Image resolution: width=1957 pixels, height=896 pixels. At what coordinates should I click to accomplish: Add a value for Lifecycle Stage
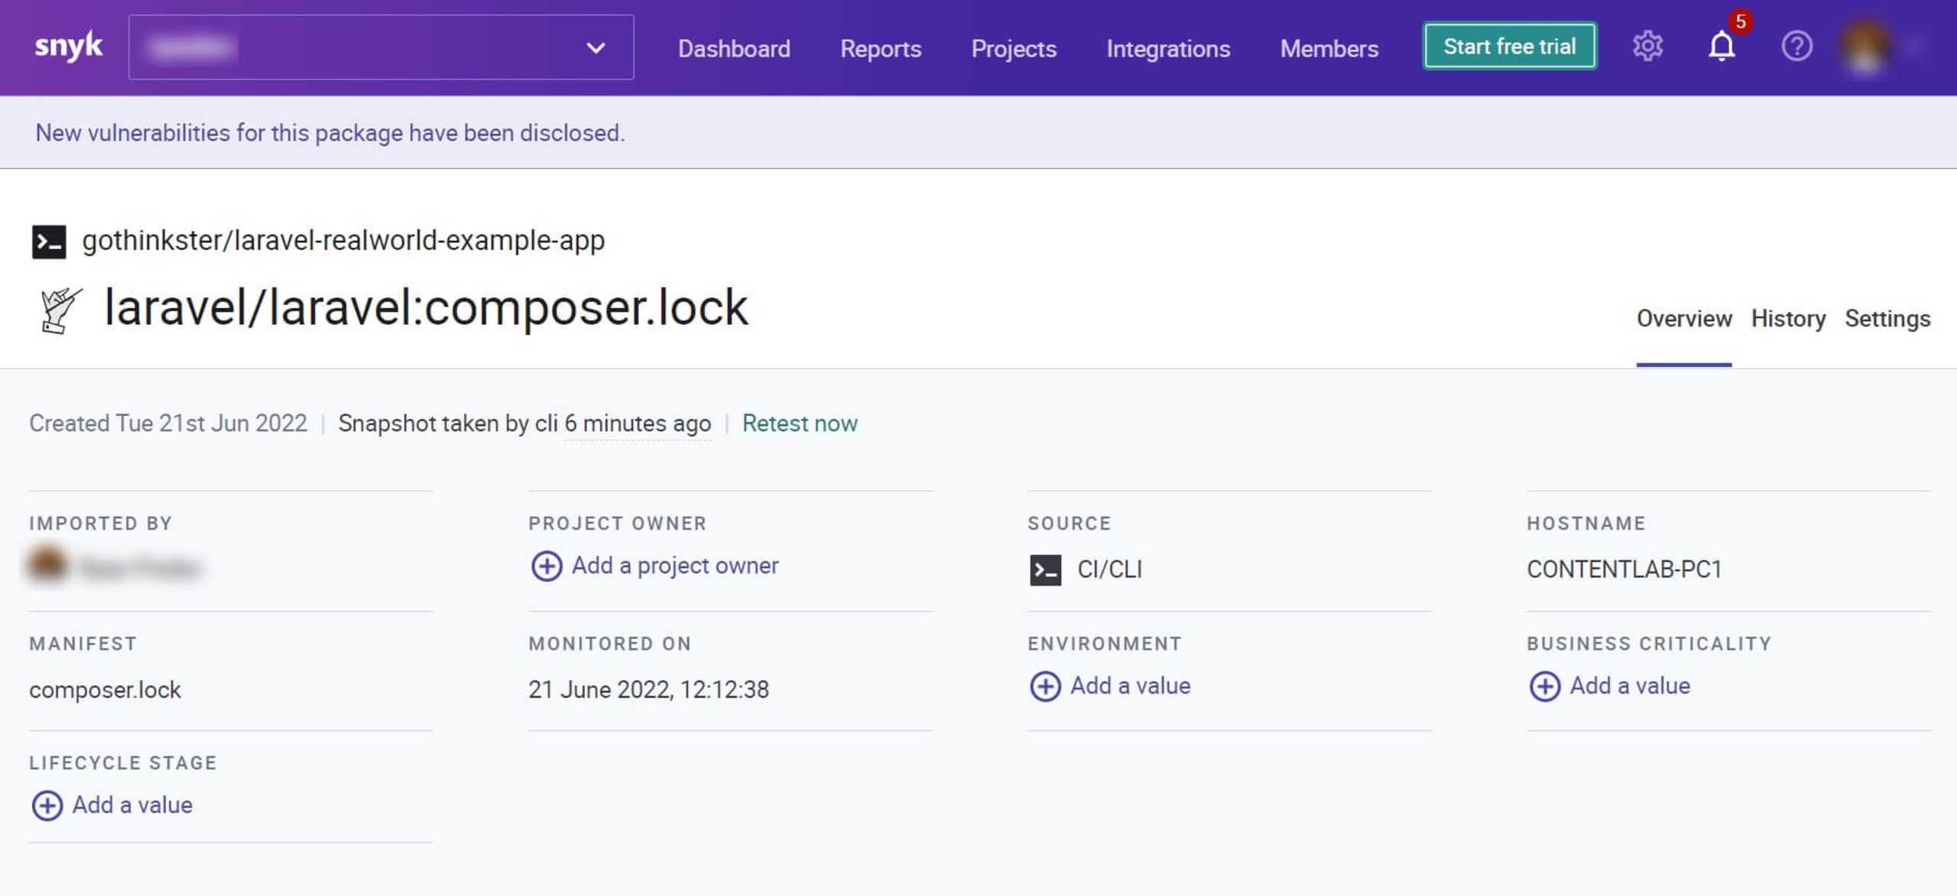132,805
